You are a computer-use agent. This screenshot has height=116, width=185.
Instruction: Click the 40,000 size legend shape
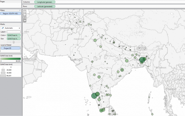pos(3,73)
